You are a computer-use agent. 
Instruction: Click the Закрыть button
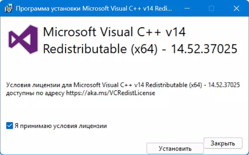pyautogui.click(x=223, y=143)
